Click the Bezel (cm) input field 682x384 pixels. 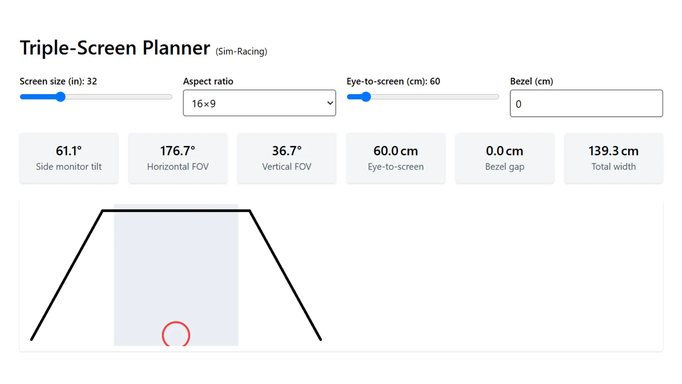(x=586, y=103)
